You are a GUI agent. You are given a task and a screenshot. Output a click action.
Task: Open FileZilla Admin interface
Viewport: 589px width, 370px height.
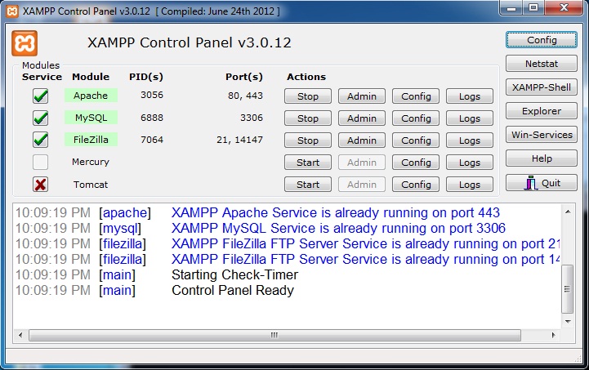362,140
